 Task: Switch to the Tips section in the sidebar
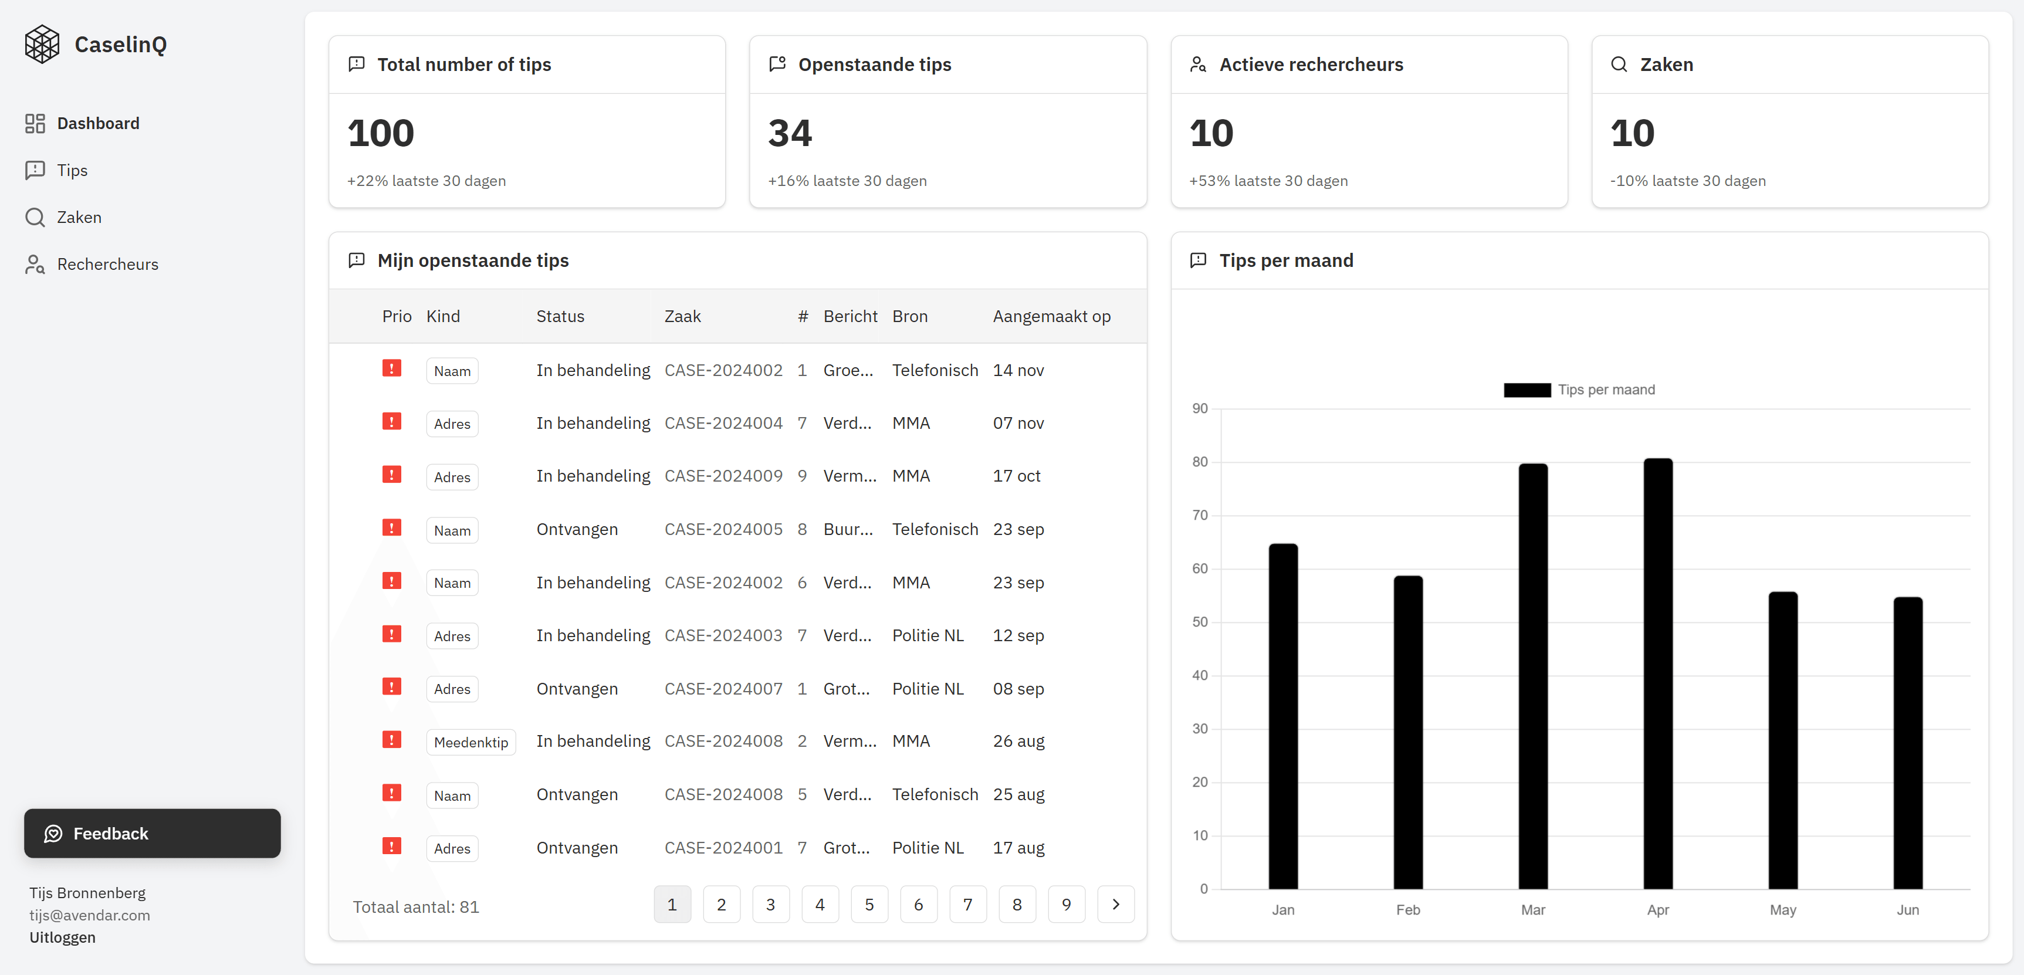[x=72, y=170]
